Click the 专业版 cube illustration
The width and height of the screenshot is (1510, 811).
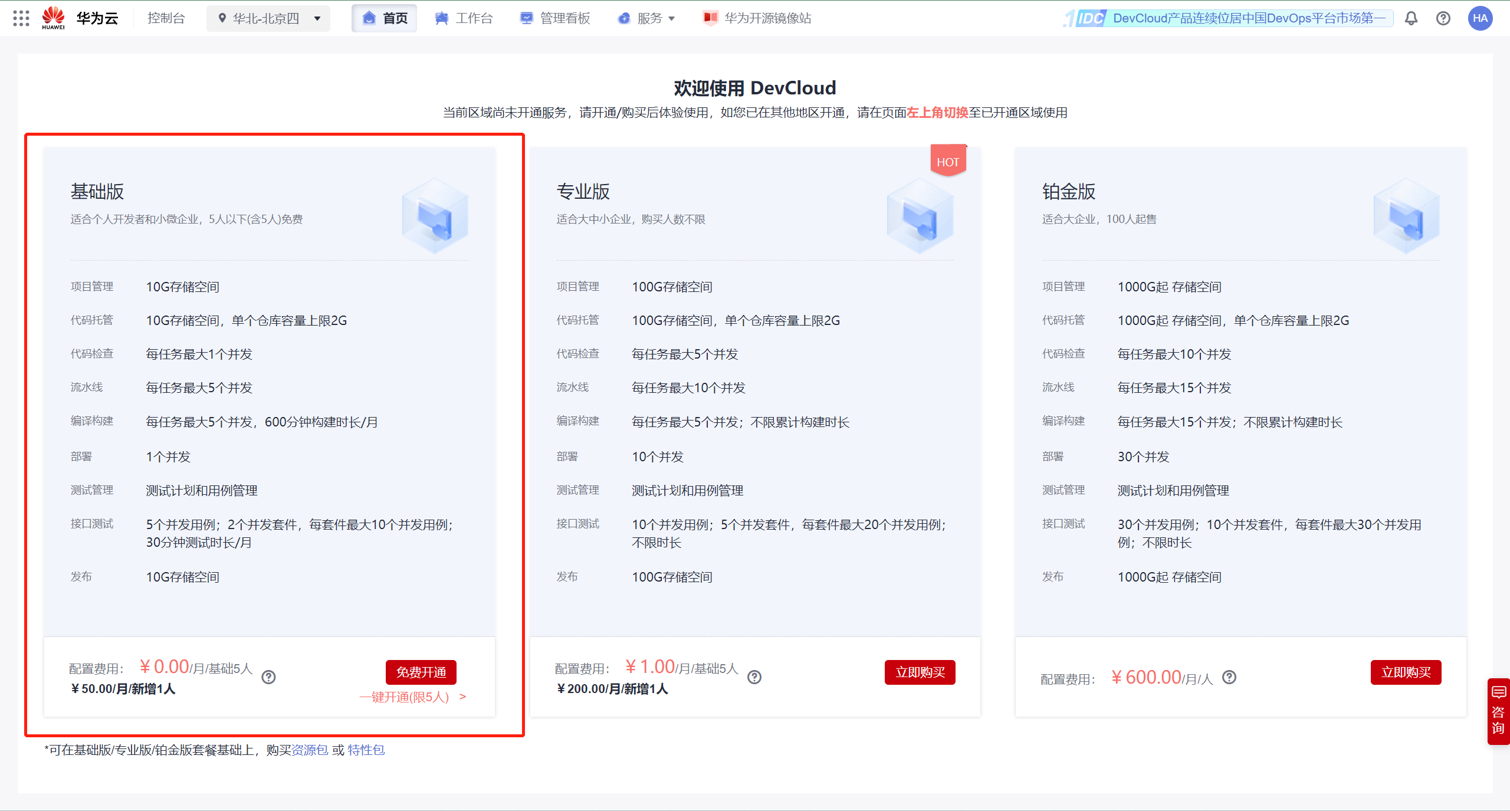920,216
